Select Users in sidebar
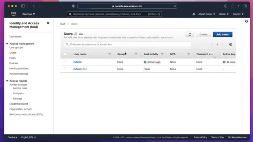The image size is (253, 142). point(13,52)
